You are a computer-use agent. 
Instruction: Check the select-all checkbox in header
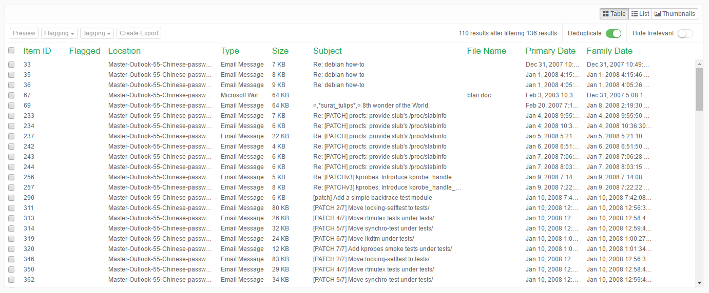tap(11, 51)
